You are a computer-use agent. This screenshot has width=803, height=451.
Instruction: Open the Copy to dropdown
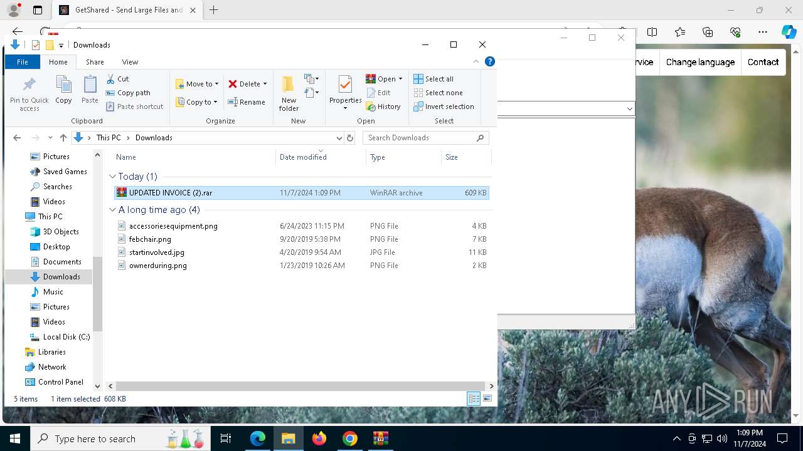tap(196, 102)
